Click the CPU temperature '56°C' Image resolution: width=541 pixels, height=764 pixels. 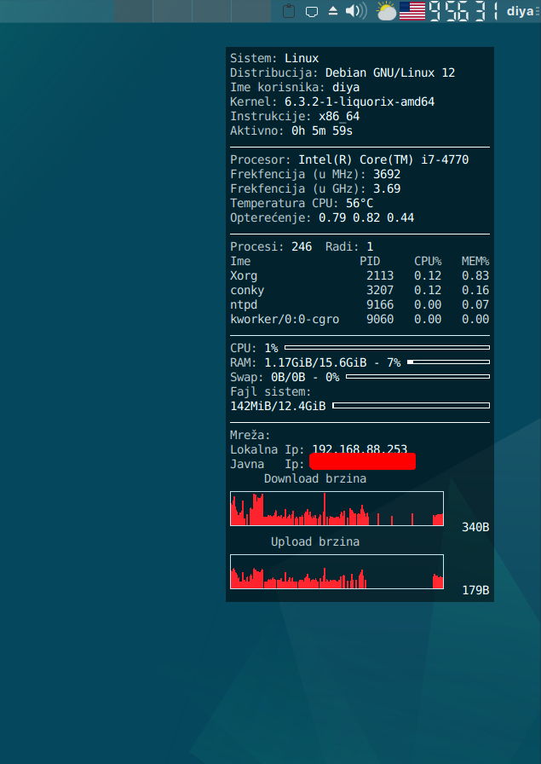(360, 203)
